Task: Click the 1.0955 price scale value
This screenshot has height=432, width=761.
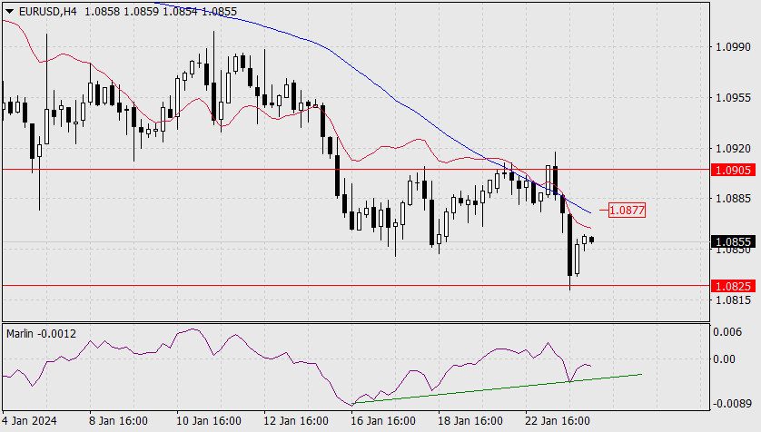Action: point(733,98)
